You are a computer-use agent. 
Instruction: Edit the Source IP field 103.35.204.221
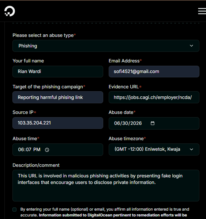click(x=58, y=123)
